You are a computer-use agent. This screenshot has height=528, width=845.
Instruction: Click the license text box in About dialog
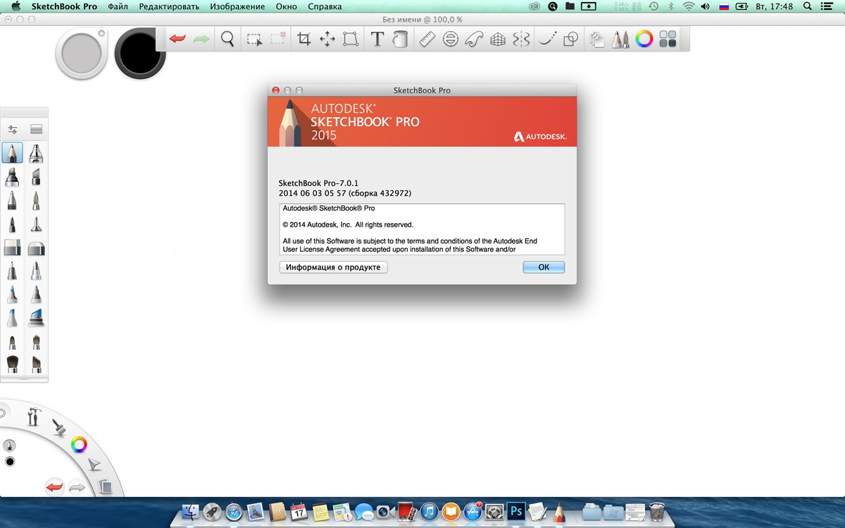(x=422, y=230)
